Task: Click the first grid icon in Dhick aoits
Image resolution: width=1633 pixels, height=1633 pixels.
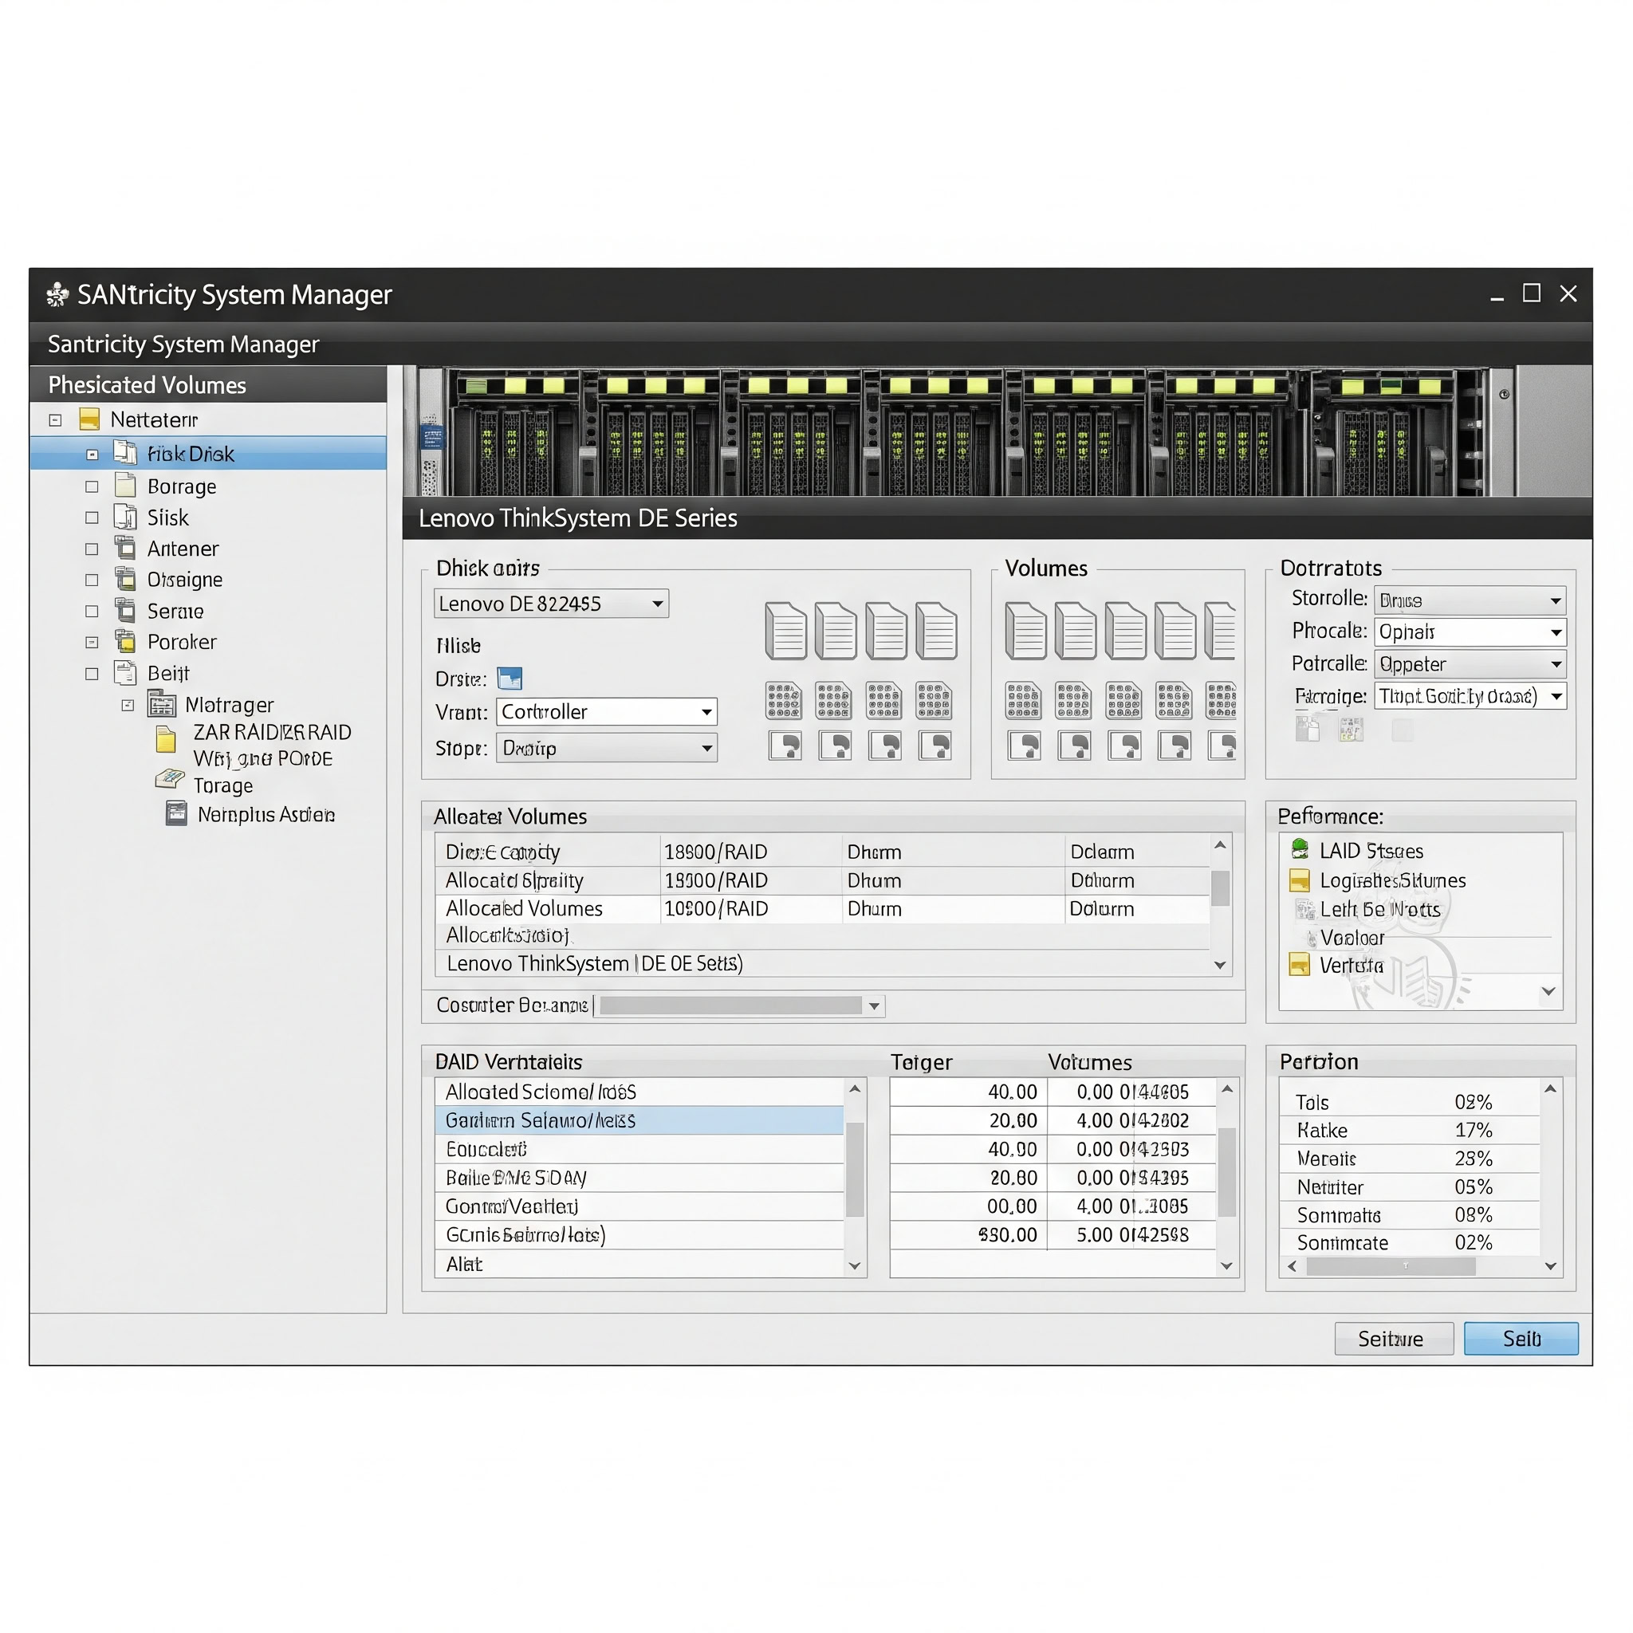Action: click(x=784, y=700)
